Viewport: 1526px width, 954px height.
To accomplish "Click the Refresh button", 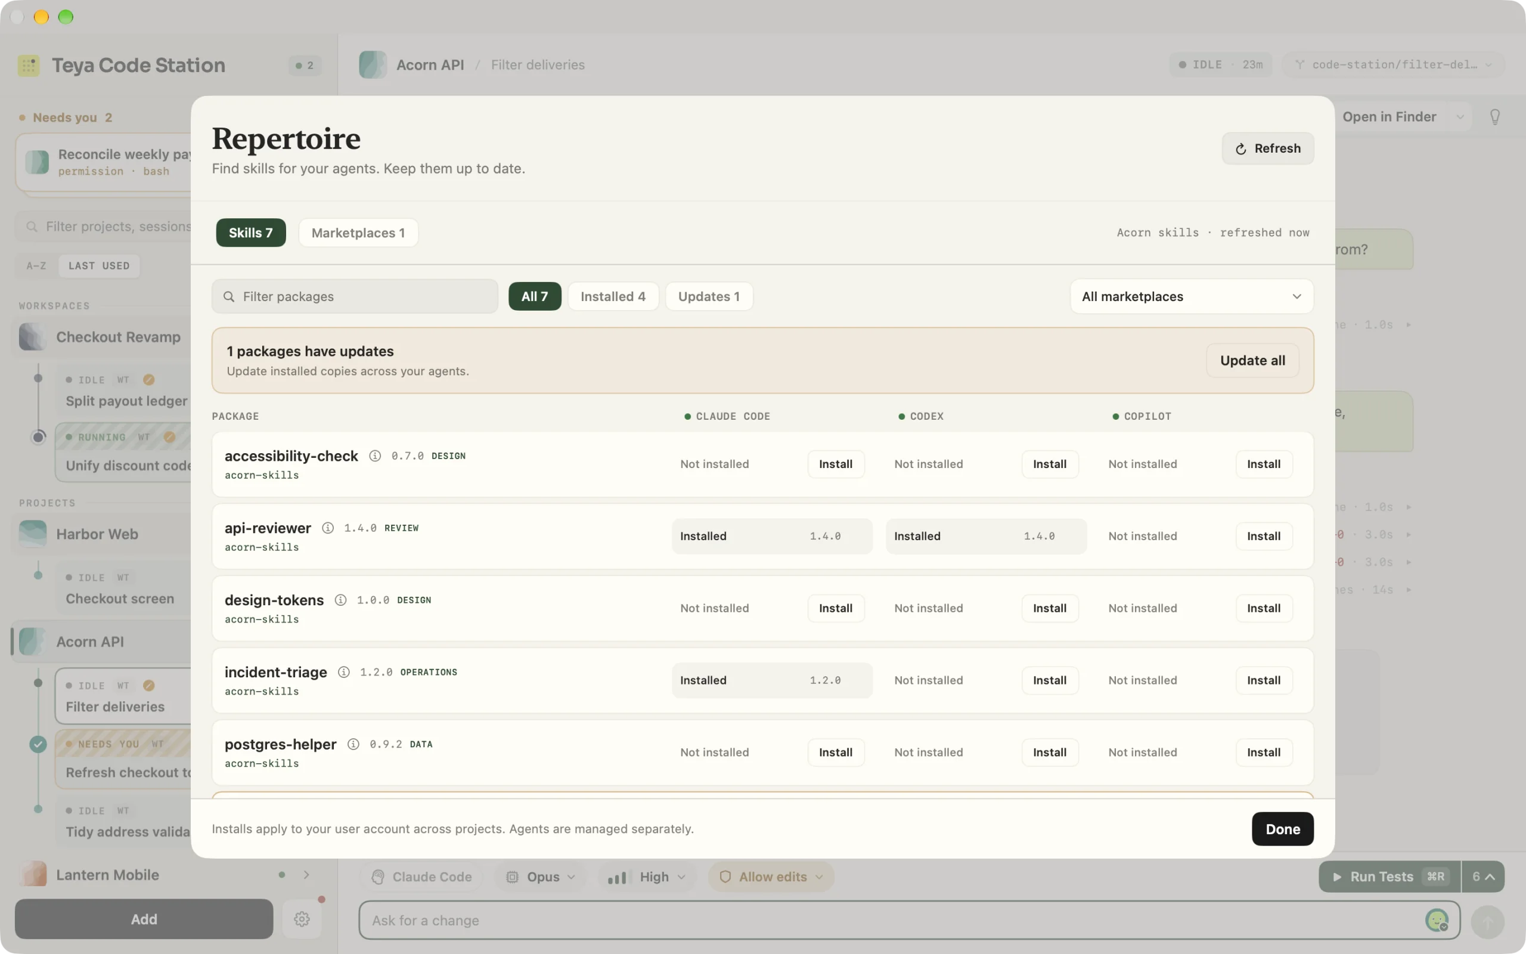I will 1267,148.
